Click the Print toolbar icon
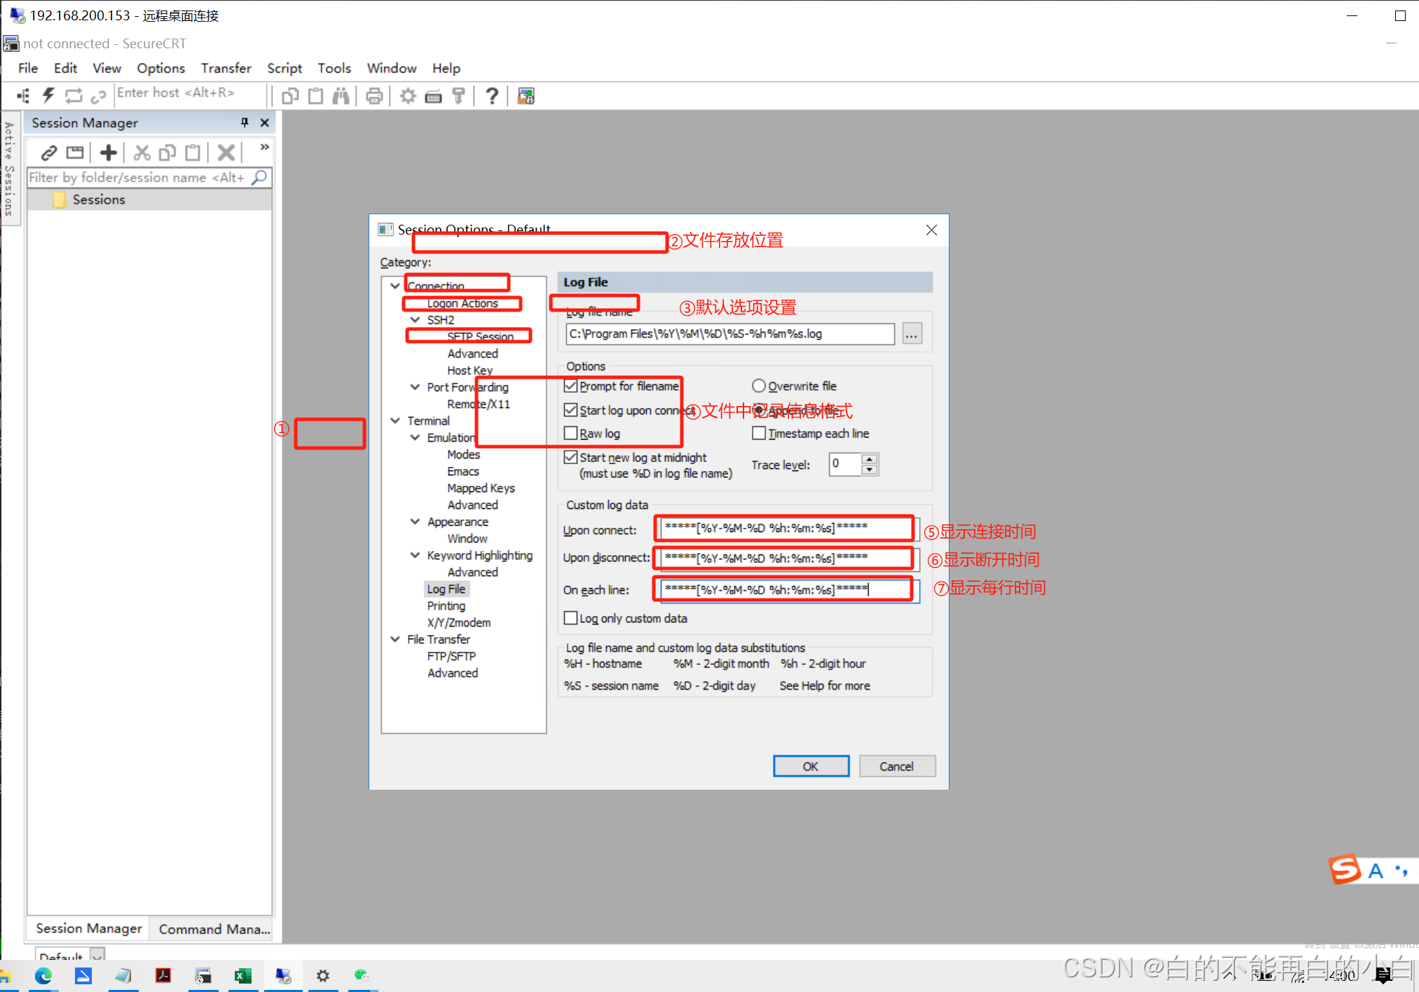The image size is (1419, 992). coord(374,96)
